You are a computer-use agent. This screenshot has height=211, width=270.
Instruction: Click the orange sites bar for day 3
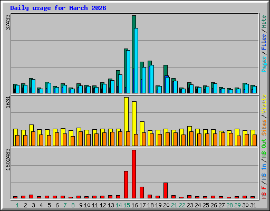tap(33, 139)
